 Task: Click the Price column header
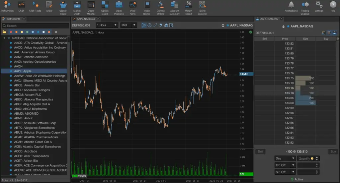[x=285, y=39]
